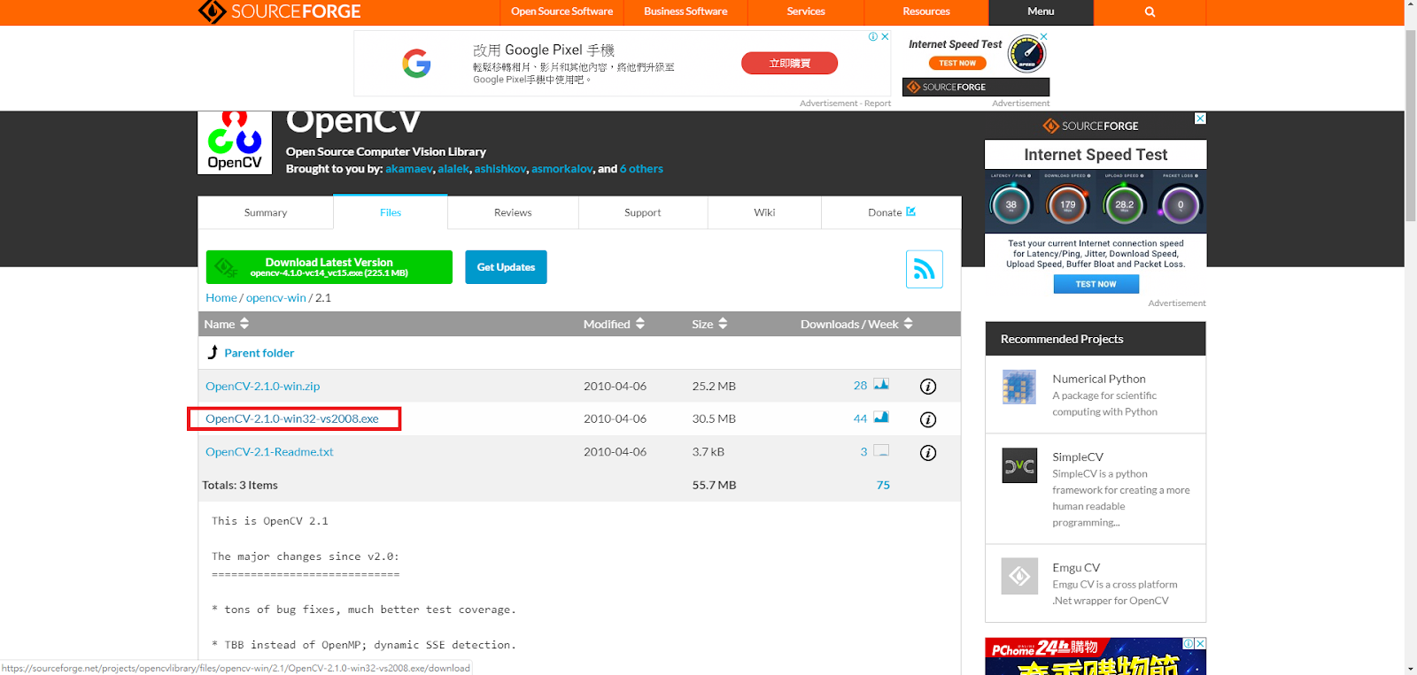Screen dimensions: 1417x675
Task: Go to the Home breadcrumb link
Action: point(221,298)
